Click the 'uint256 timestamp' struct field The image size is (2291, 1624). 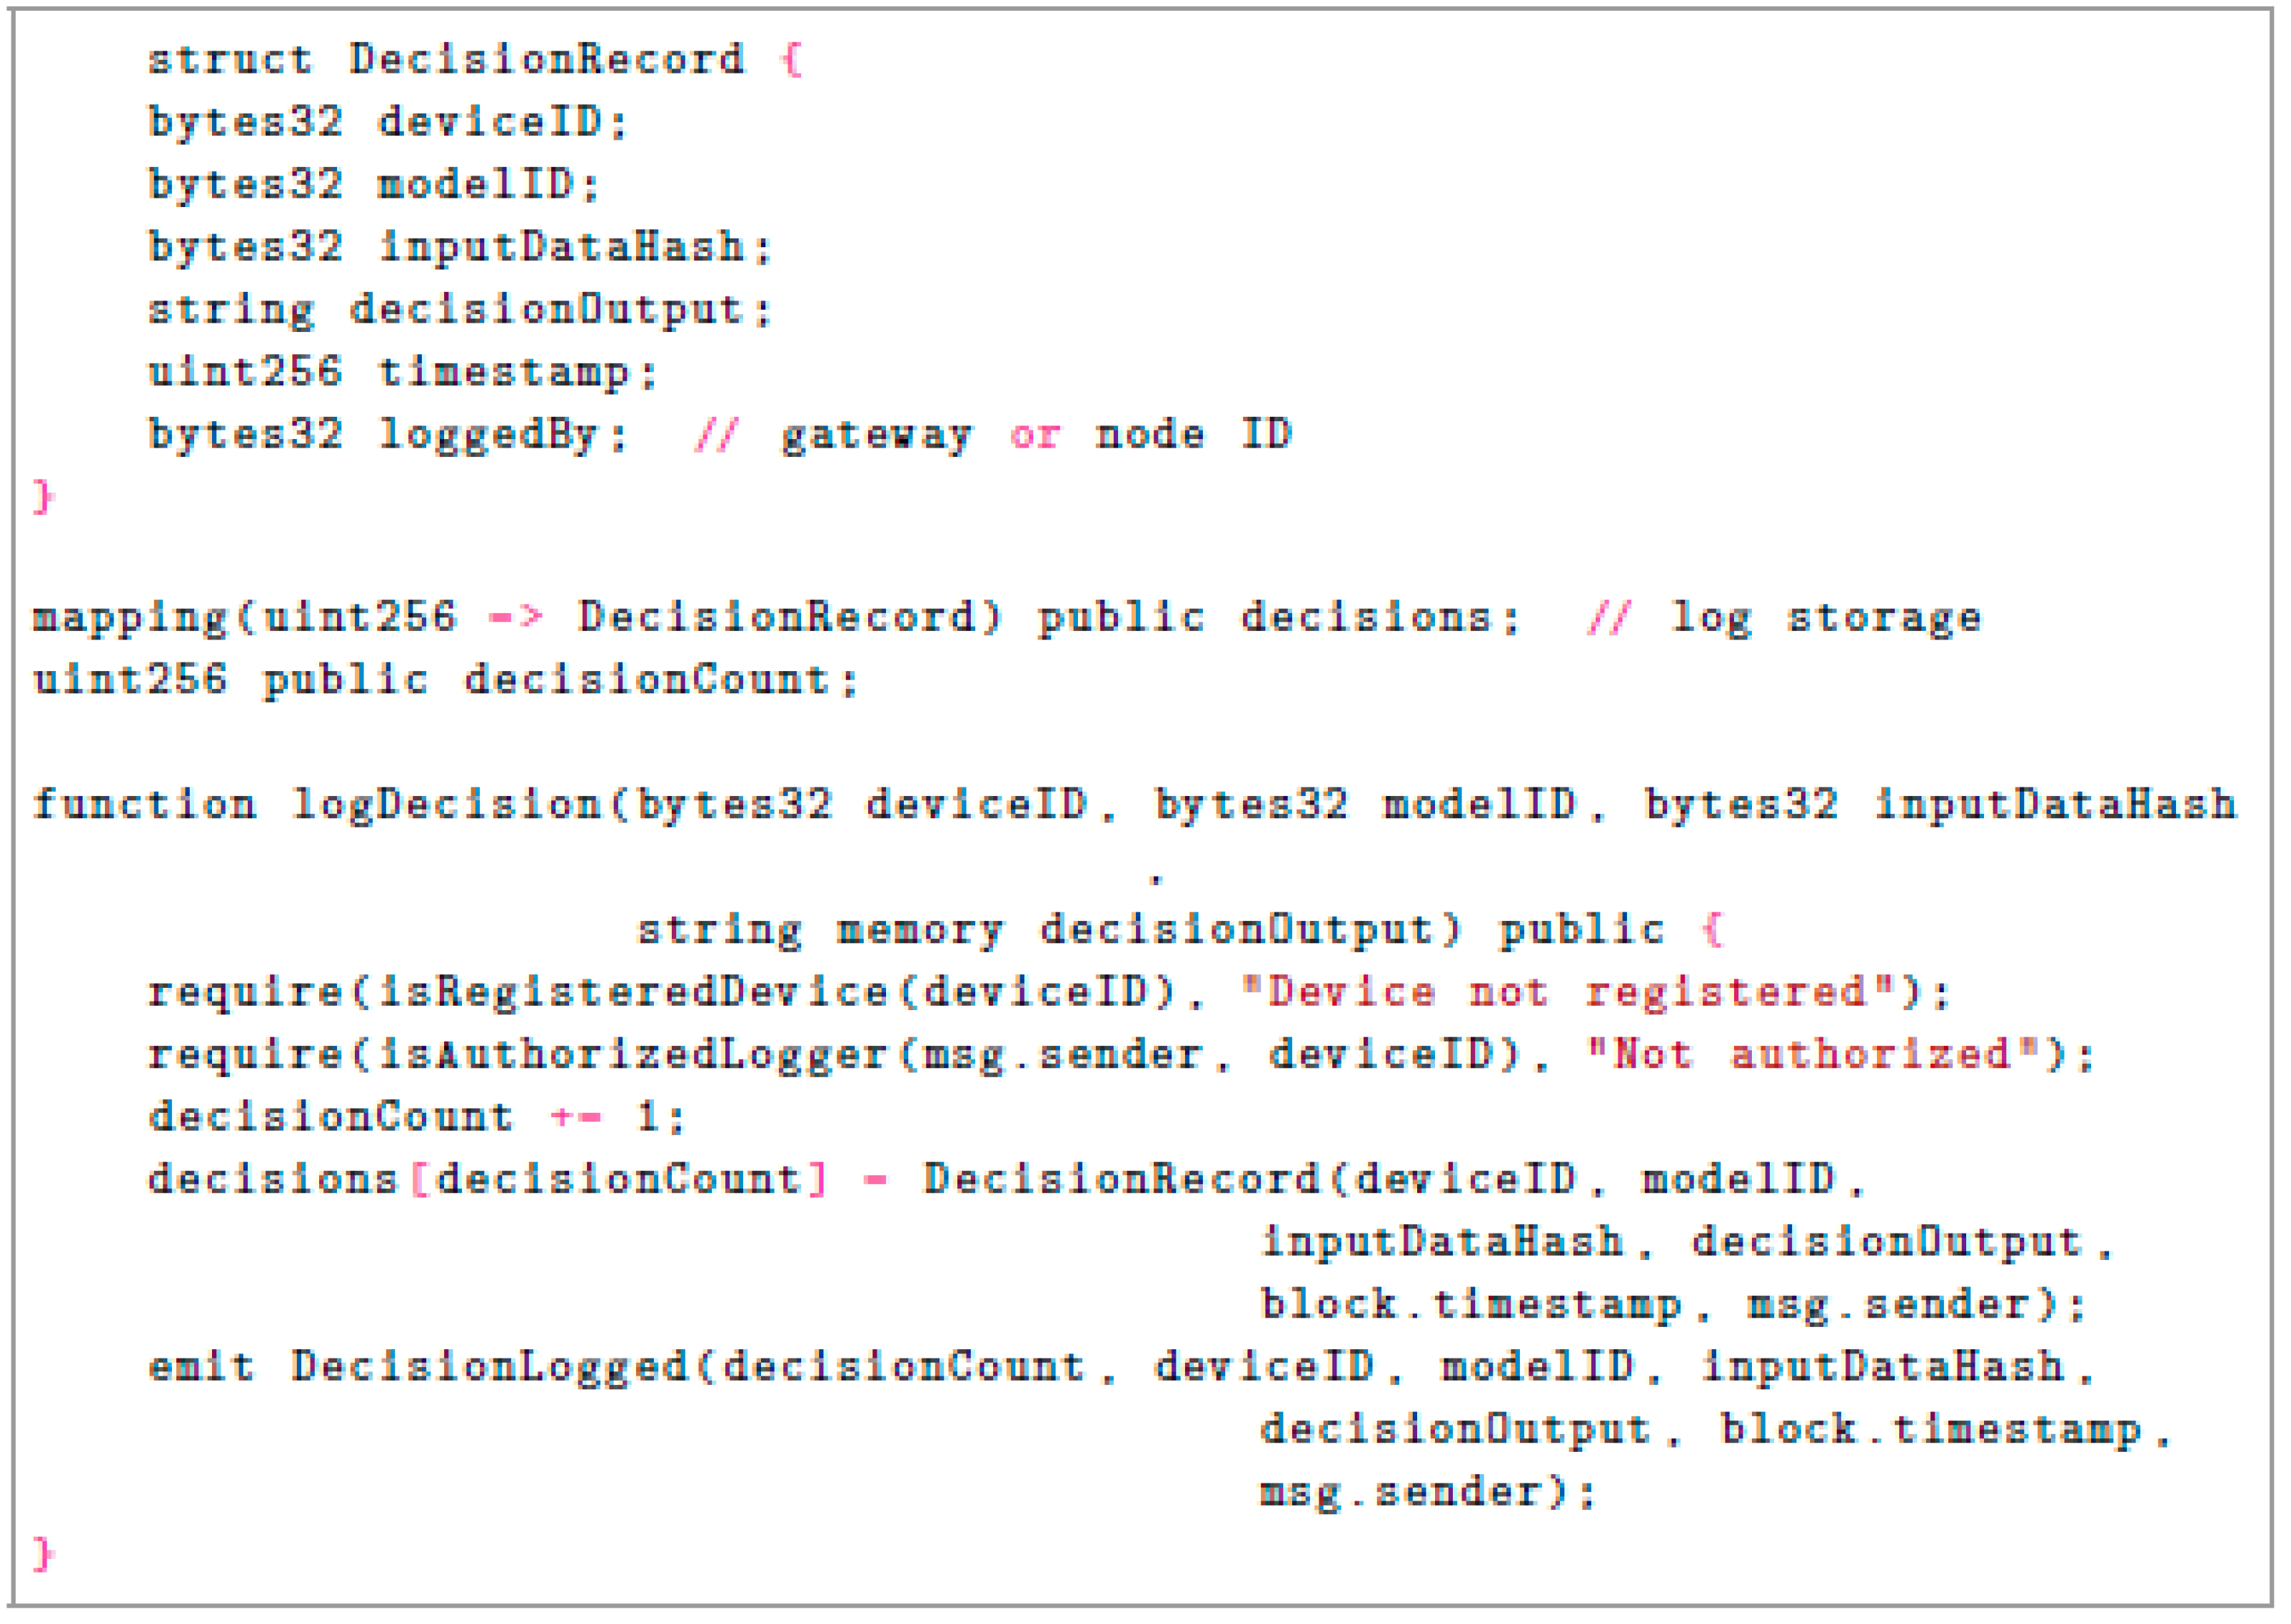(401, 373)
